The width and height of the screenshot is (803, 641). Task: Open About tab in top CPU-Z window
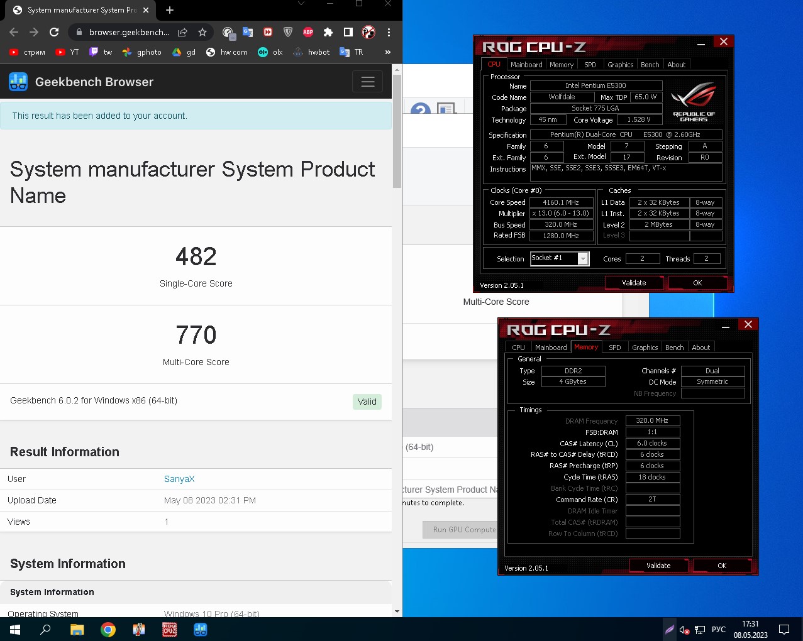pyautogui.click(x=677, y=65)
